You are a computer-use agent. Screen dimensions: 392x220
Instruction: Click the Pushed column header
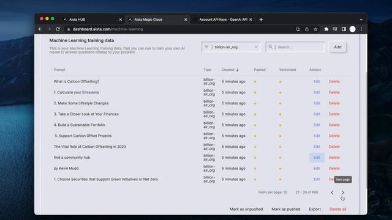click(260, 70)
